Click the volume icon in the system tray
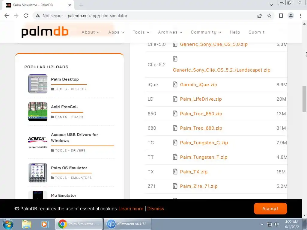The width and height of the screenshot is (307, 230). [x=277, y=224]
